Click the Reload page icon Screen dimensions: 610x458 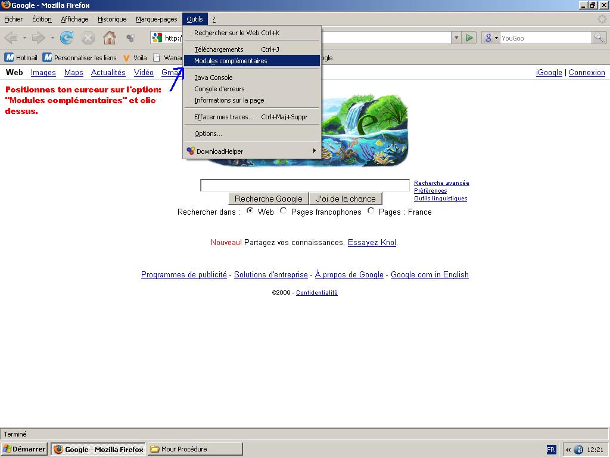[x=67, y=38]
